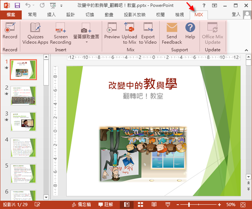
Task: Click the slide title 改變中的教與學
Action: coord(143,84)
